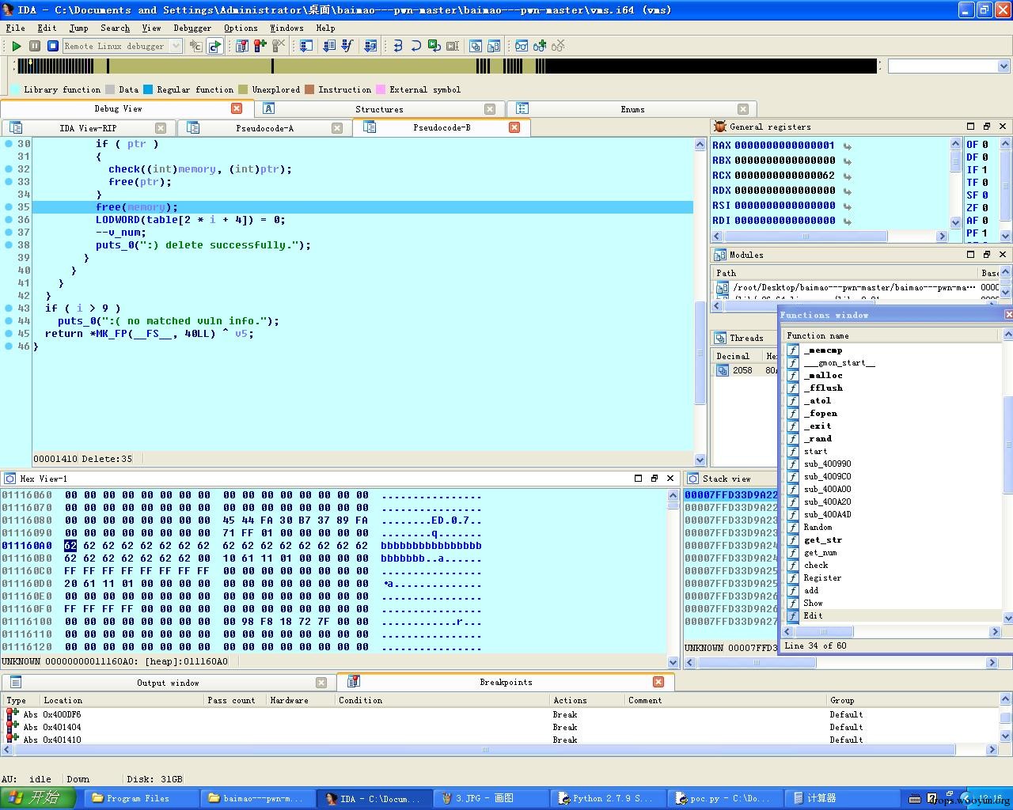This screenshot has height=810, width=1013.
Task: Click the Step into icon
Action: (x=398, y=46)
